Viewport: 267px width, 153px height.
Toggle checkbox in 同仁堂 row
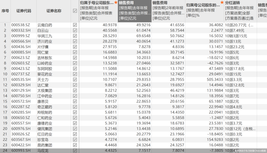75,52
